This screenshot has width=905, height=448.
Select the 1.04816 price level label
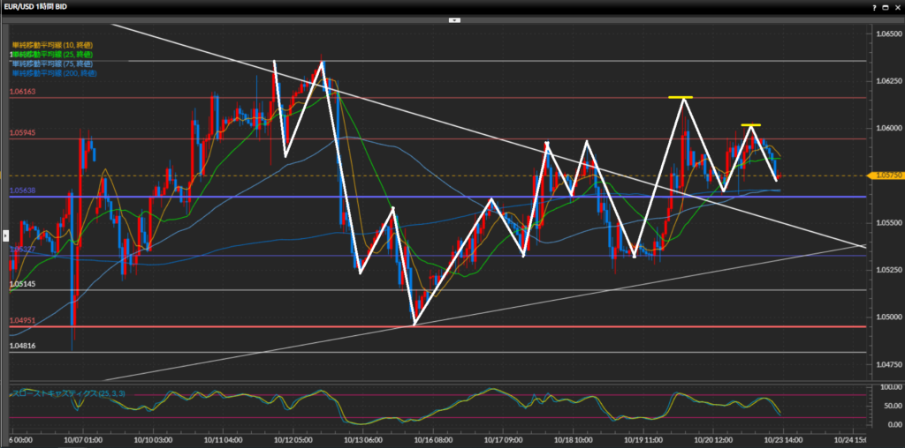tap(23, 347)
